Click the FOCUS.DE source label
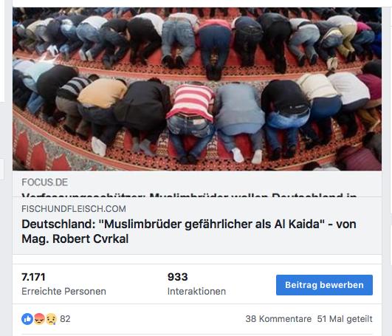Image resolution: width=392 pixels, height=336 pixels. [x=45, y=182]
